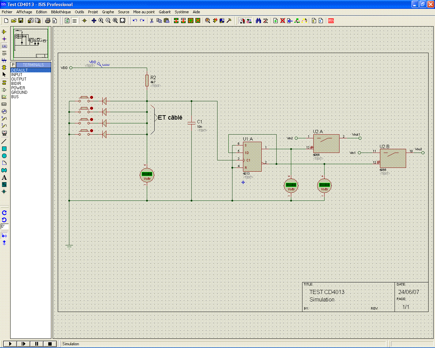Open the Mise au point menu
Screen dimensions: 435x348
click(144, 12)
